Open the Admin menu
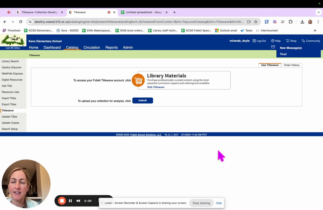Image resolution: width=323 pixels, height=210 pixels. point(128,47)
